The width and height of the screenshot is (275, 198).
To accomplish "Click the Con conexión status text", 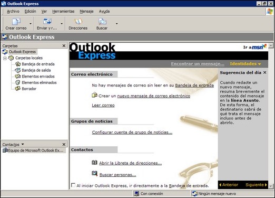I will [152, 194].
